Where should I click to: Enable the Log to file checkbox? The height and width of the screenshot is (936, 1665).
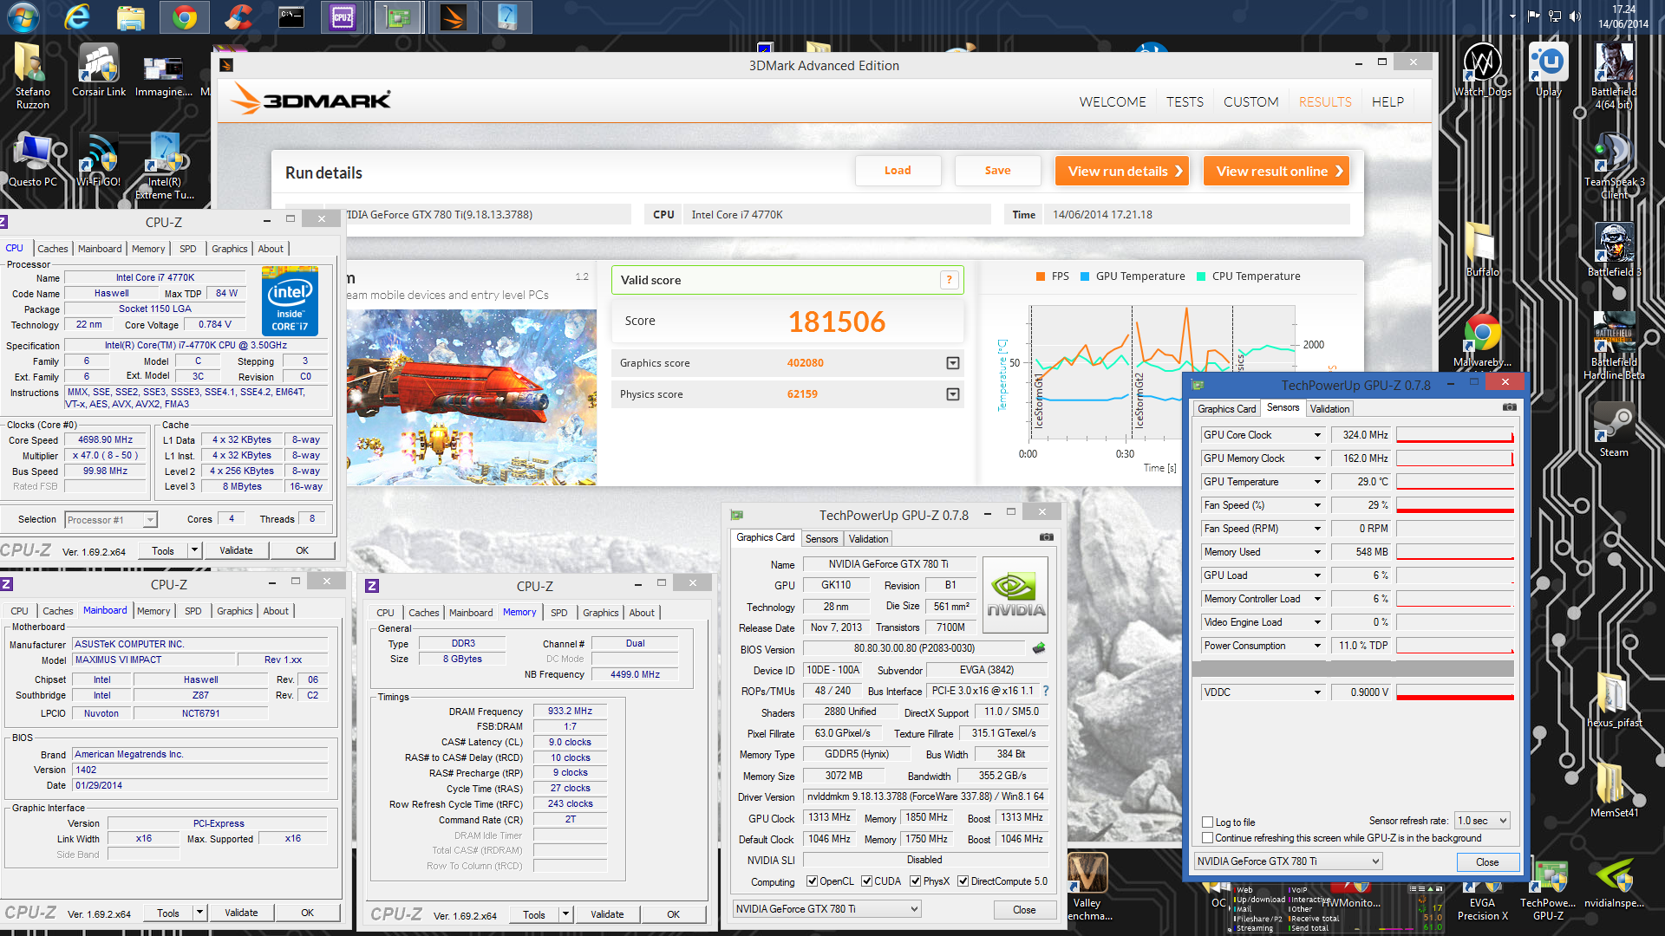1207,822
